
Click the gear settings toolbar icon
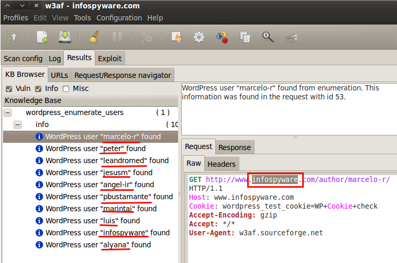pyautogui.click(x=199, y=37)
